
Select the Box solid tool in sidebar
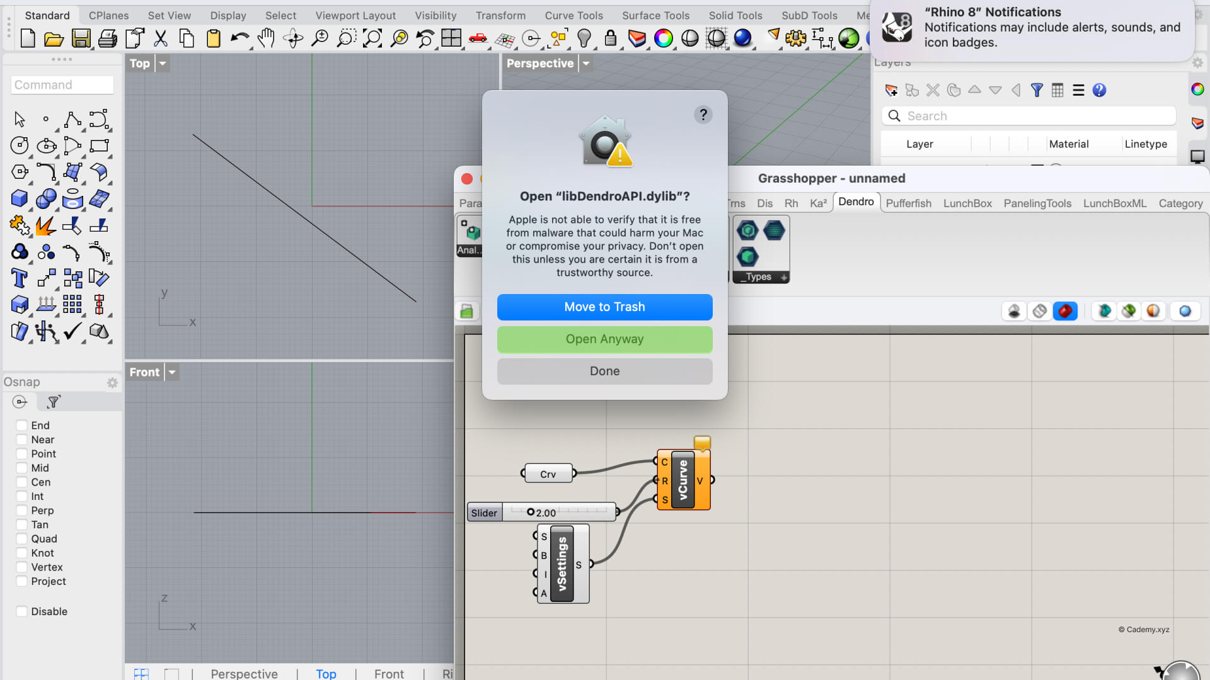20,198
